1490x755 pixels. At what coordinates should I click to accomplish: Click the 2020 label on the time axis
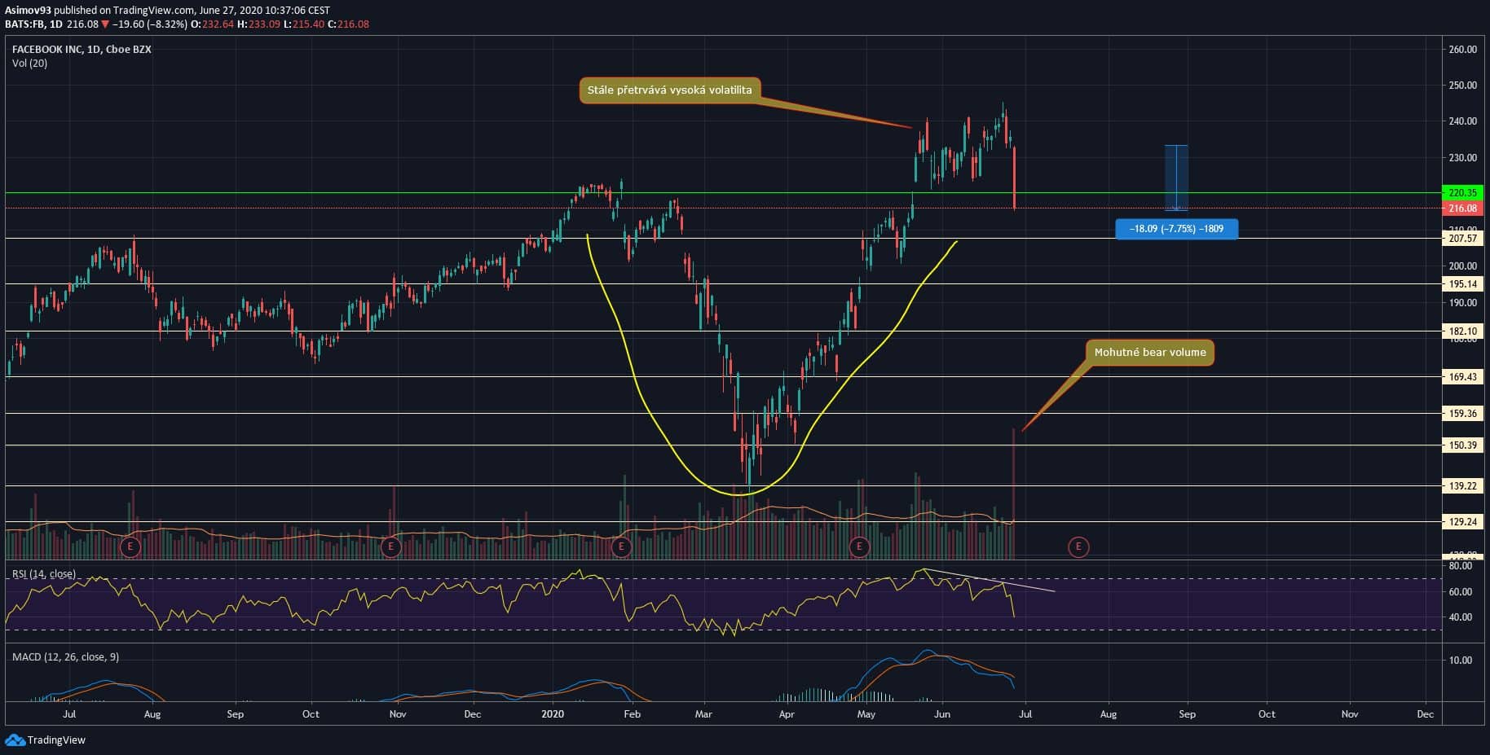[553, 714]
